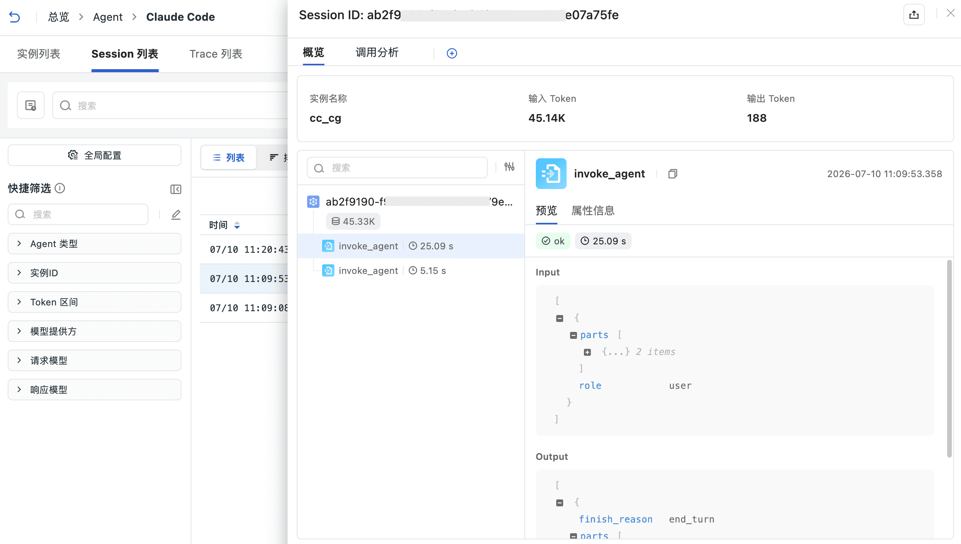
Task: Click the large invoke_agent span icon
Action: click(551, 174)
